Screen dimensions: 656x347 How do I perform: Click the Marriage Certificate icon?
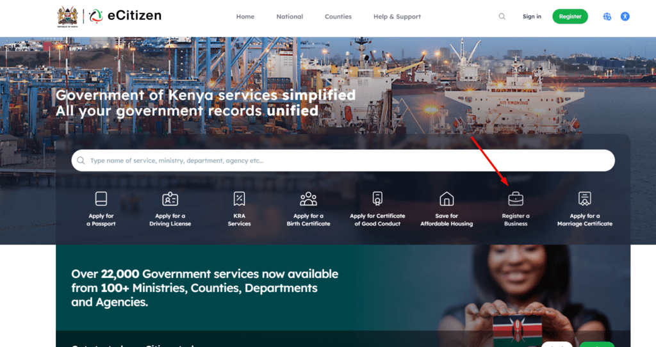tap(584, 198)
